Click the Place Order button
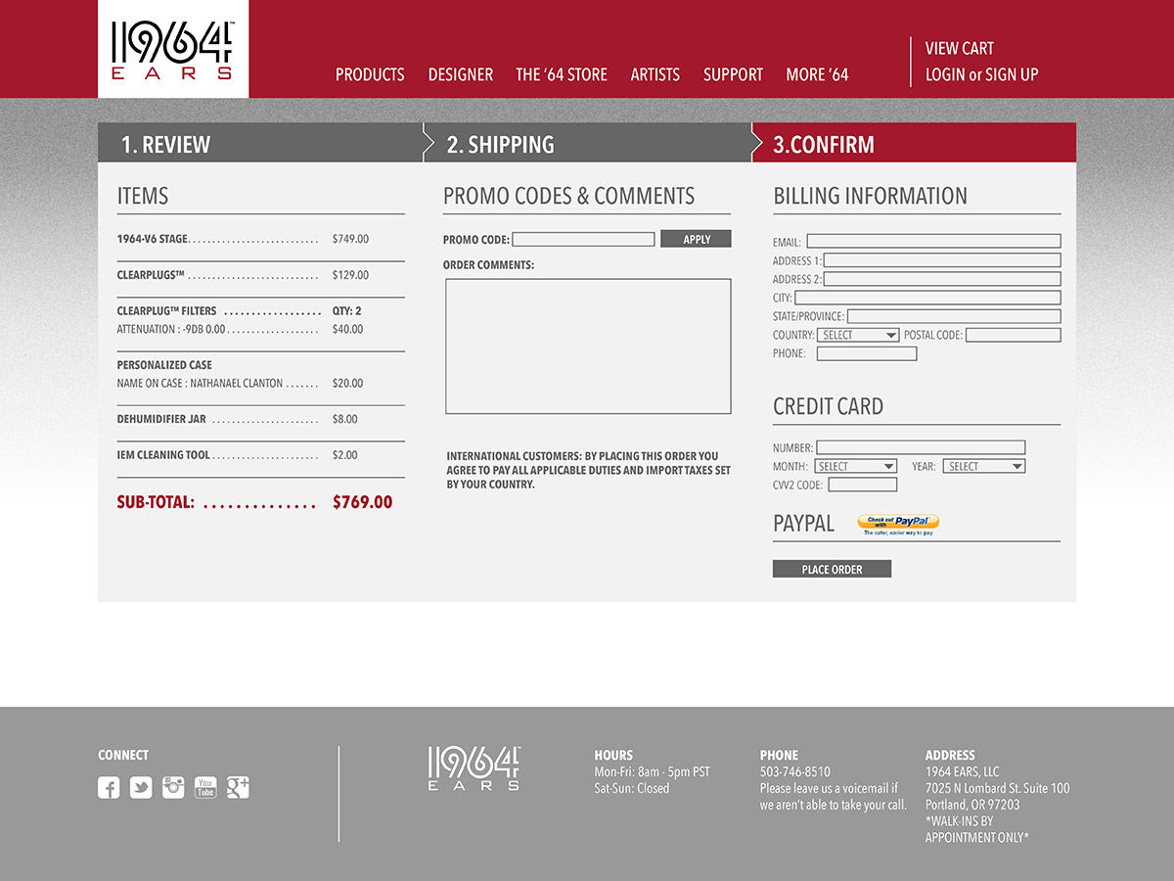 pos(832,569)
